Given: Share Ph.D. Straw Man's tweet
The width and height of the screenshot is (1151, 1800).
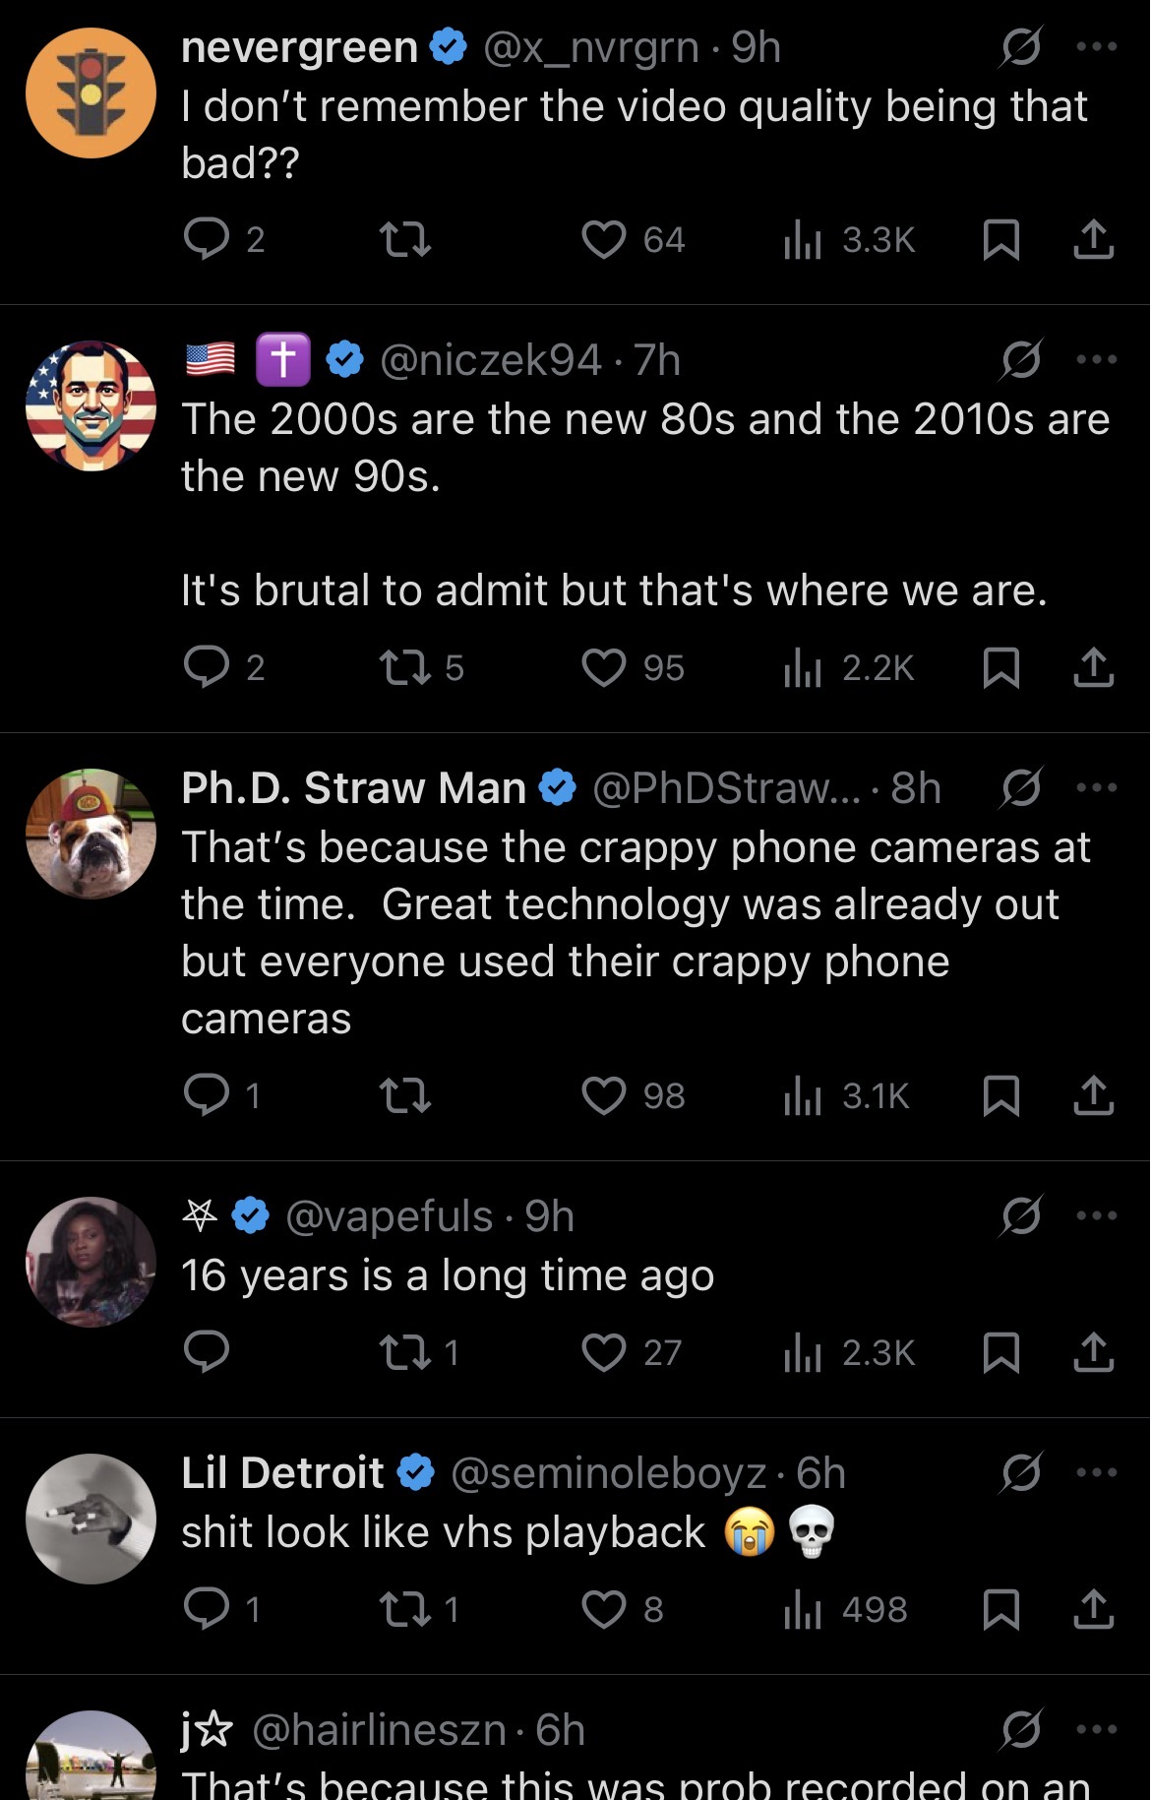Looking at the screenshot, I should [x=1093, y=1095].
